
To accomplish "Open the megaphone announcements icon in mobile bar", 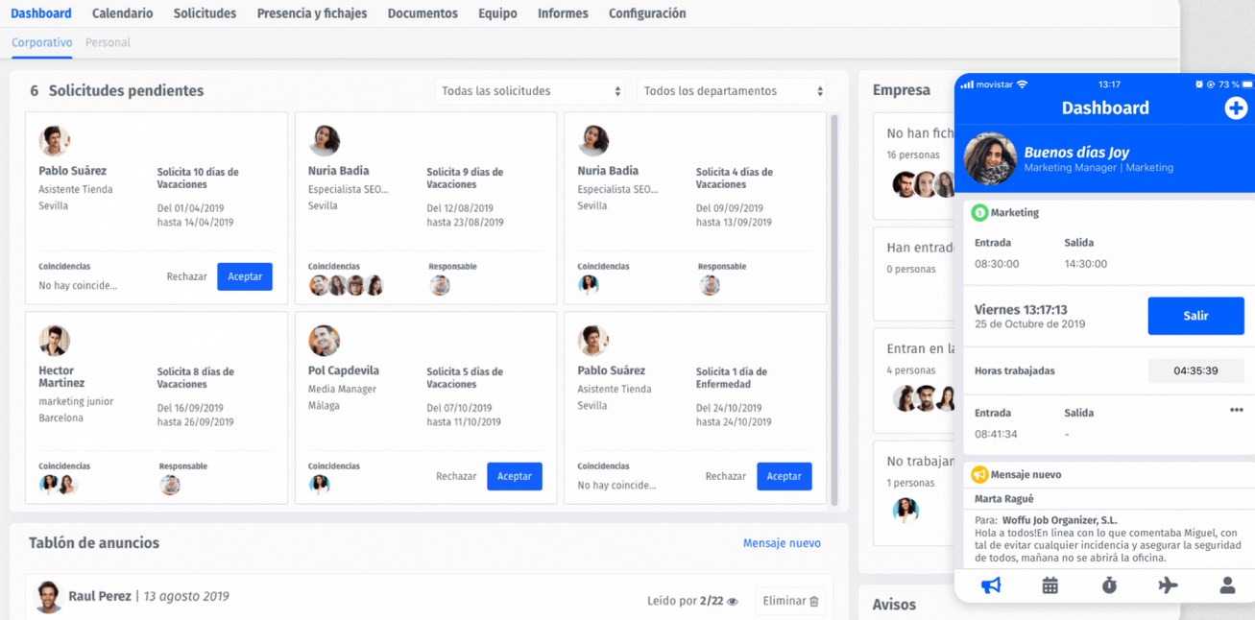I will 991,585.
